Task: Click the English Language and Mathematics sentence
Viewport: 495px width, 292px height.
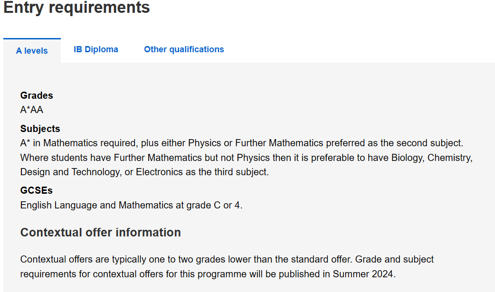Action: click(131, 205)
